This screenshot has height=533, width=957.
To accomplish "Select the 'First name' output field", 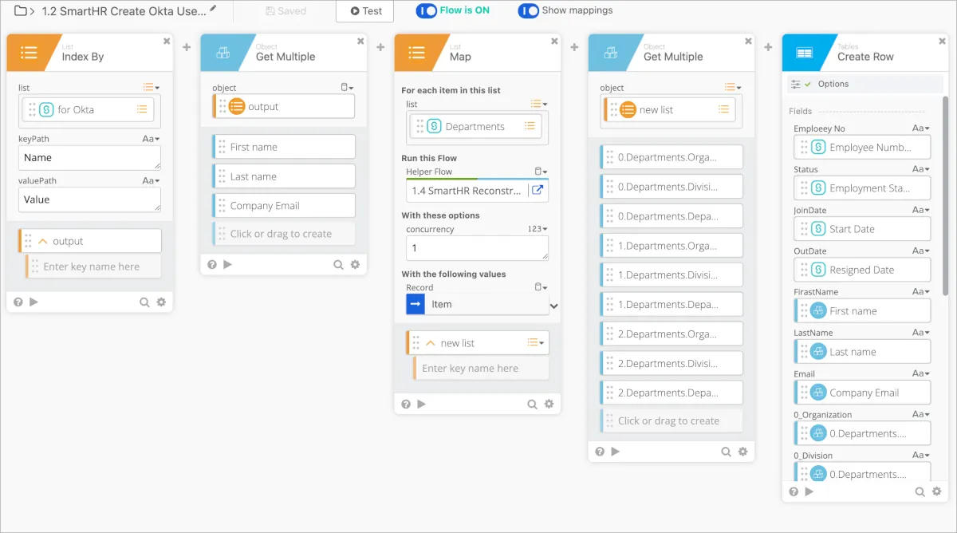I will point(283,147).
